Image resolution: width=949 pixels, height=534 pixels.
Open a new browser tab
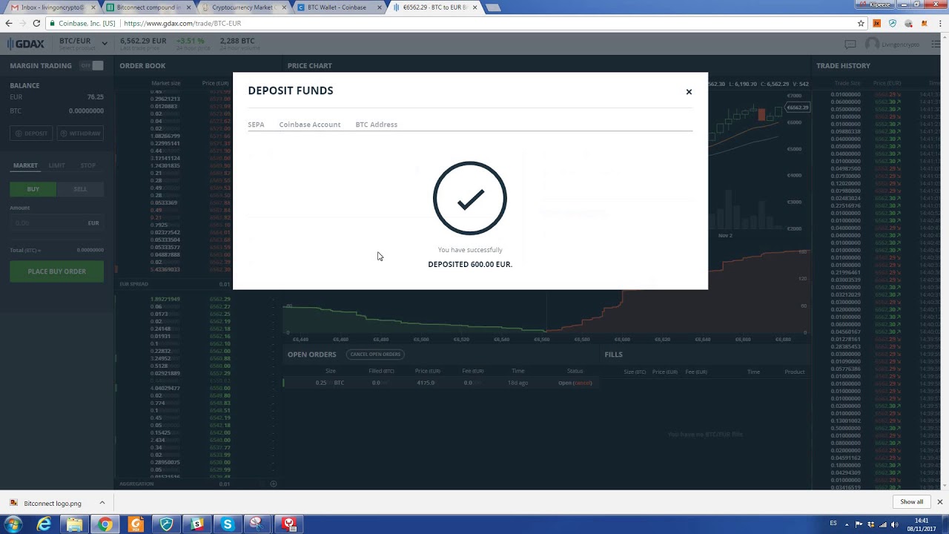pos(492,7)
